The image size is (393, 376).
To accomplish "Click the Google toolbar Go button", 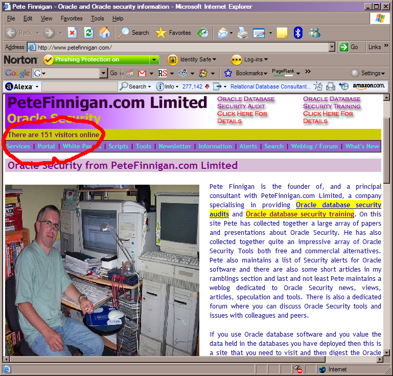I will click(x=113, y=73).
